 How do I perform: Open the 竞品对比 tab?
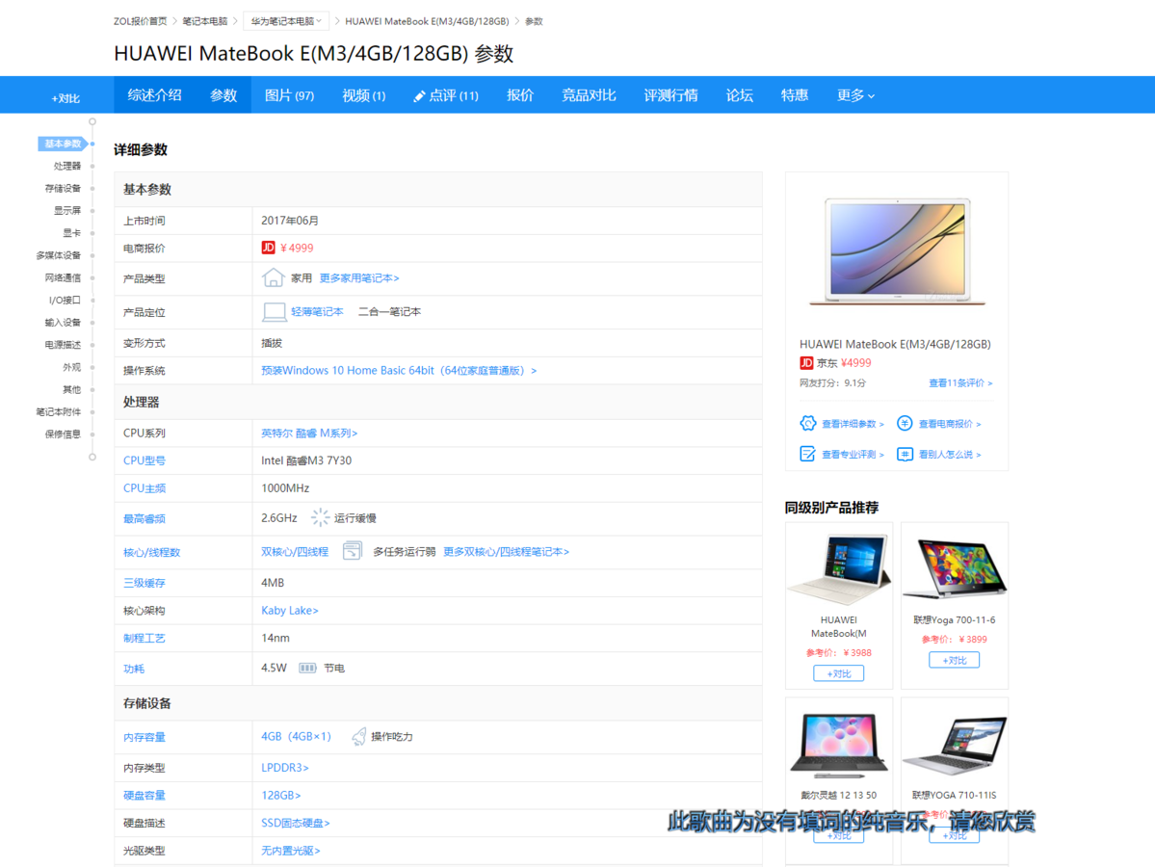(589, 95)
